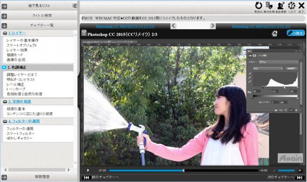Click the arrow icon next to 視聴履歴
Screen dimensions: 307x182
point(4,177)
